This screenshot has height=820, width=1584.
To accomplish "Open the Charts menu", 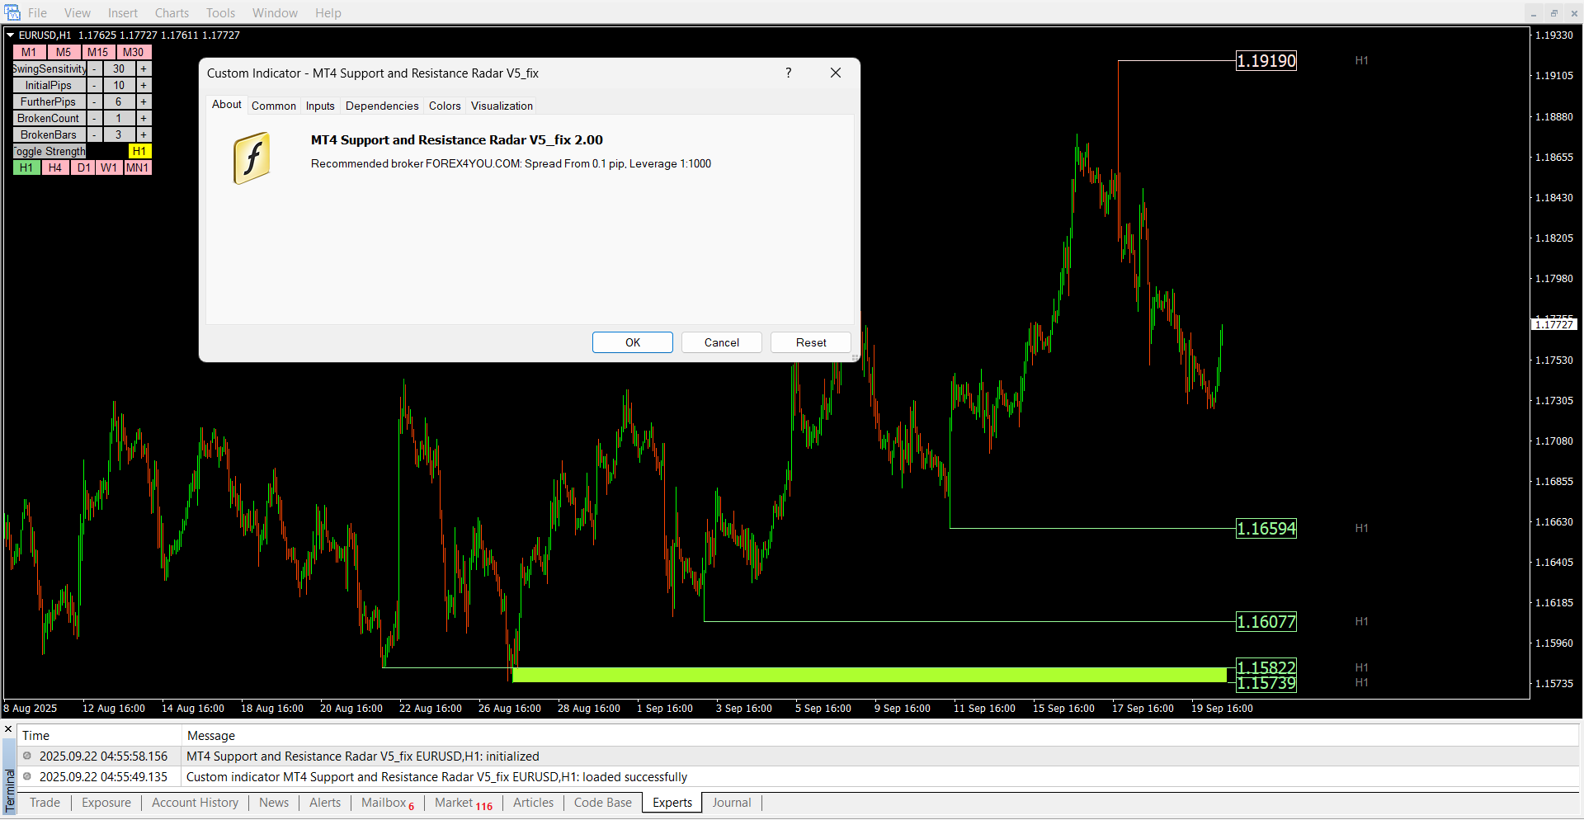I will [172, 12].
